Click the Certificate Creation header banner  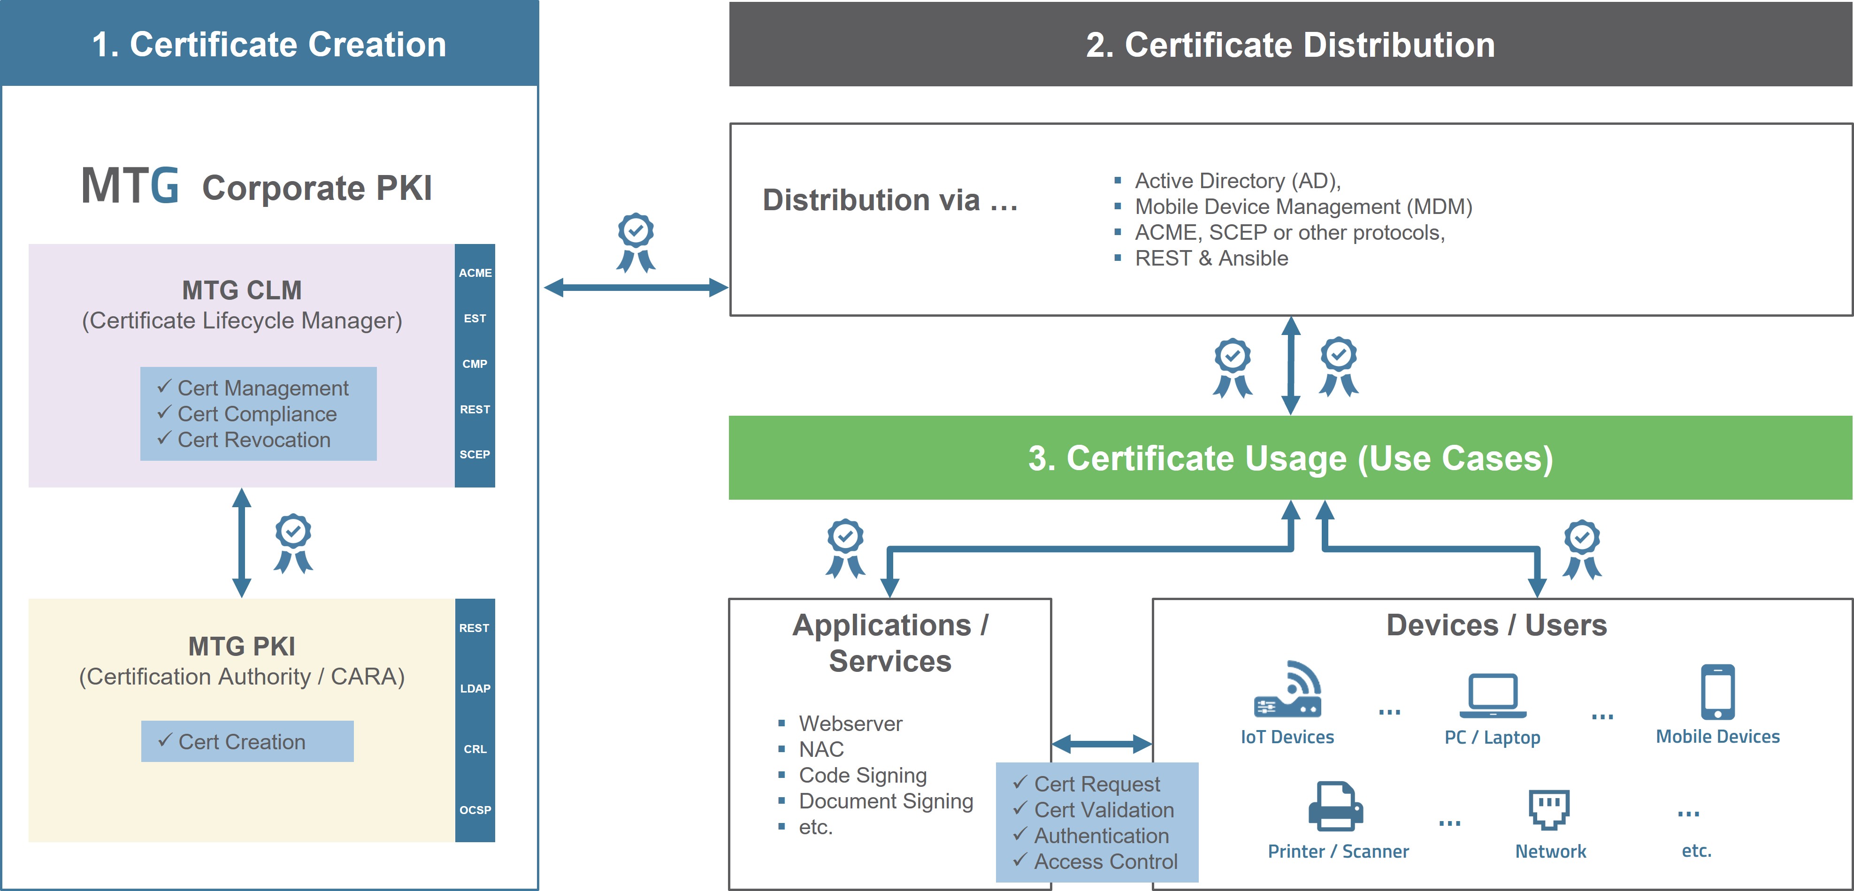pos(269,45)
